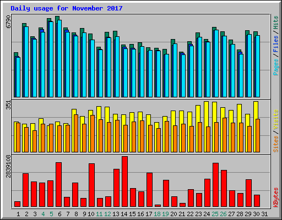The height and width of the screenshot is (220, 282).
Task: Click day label 13 on the x-axis
Action: [116, 214]
